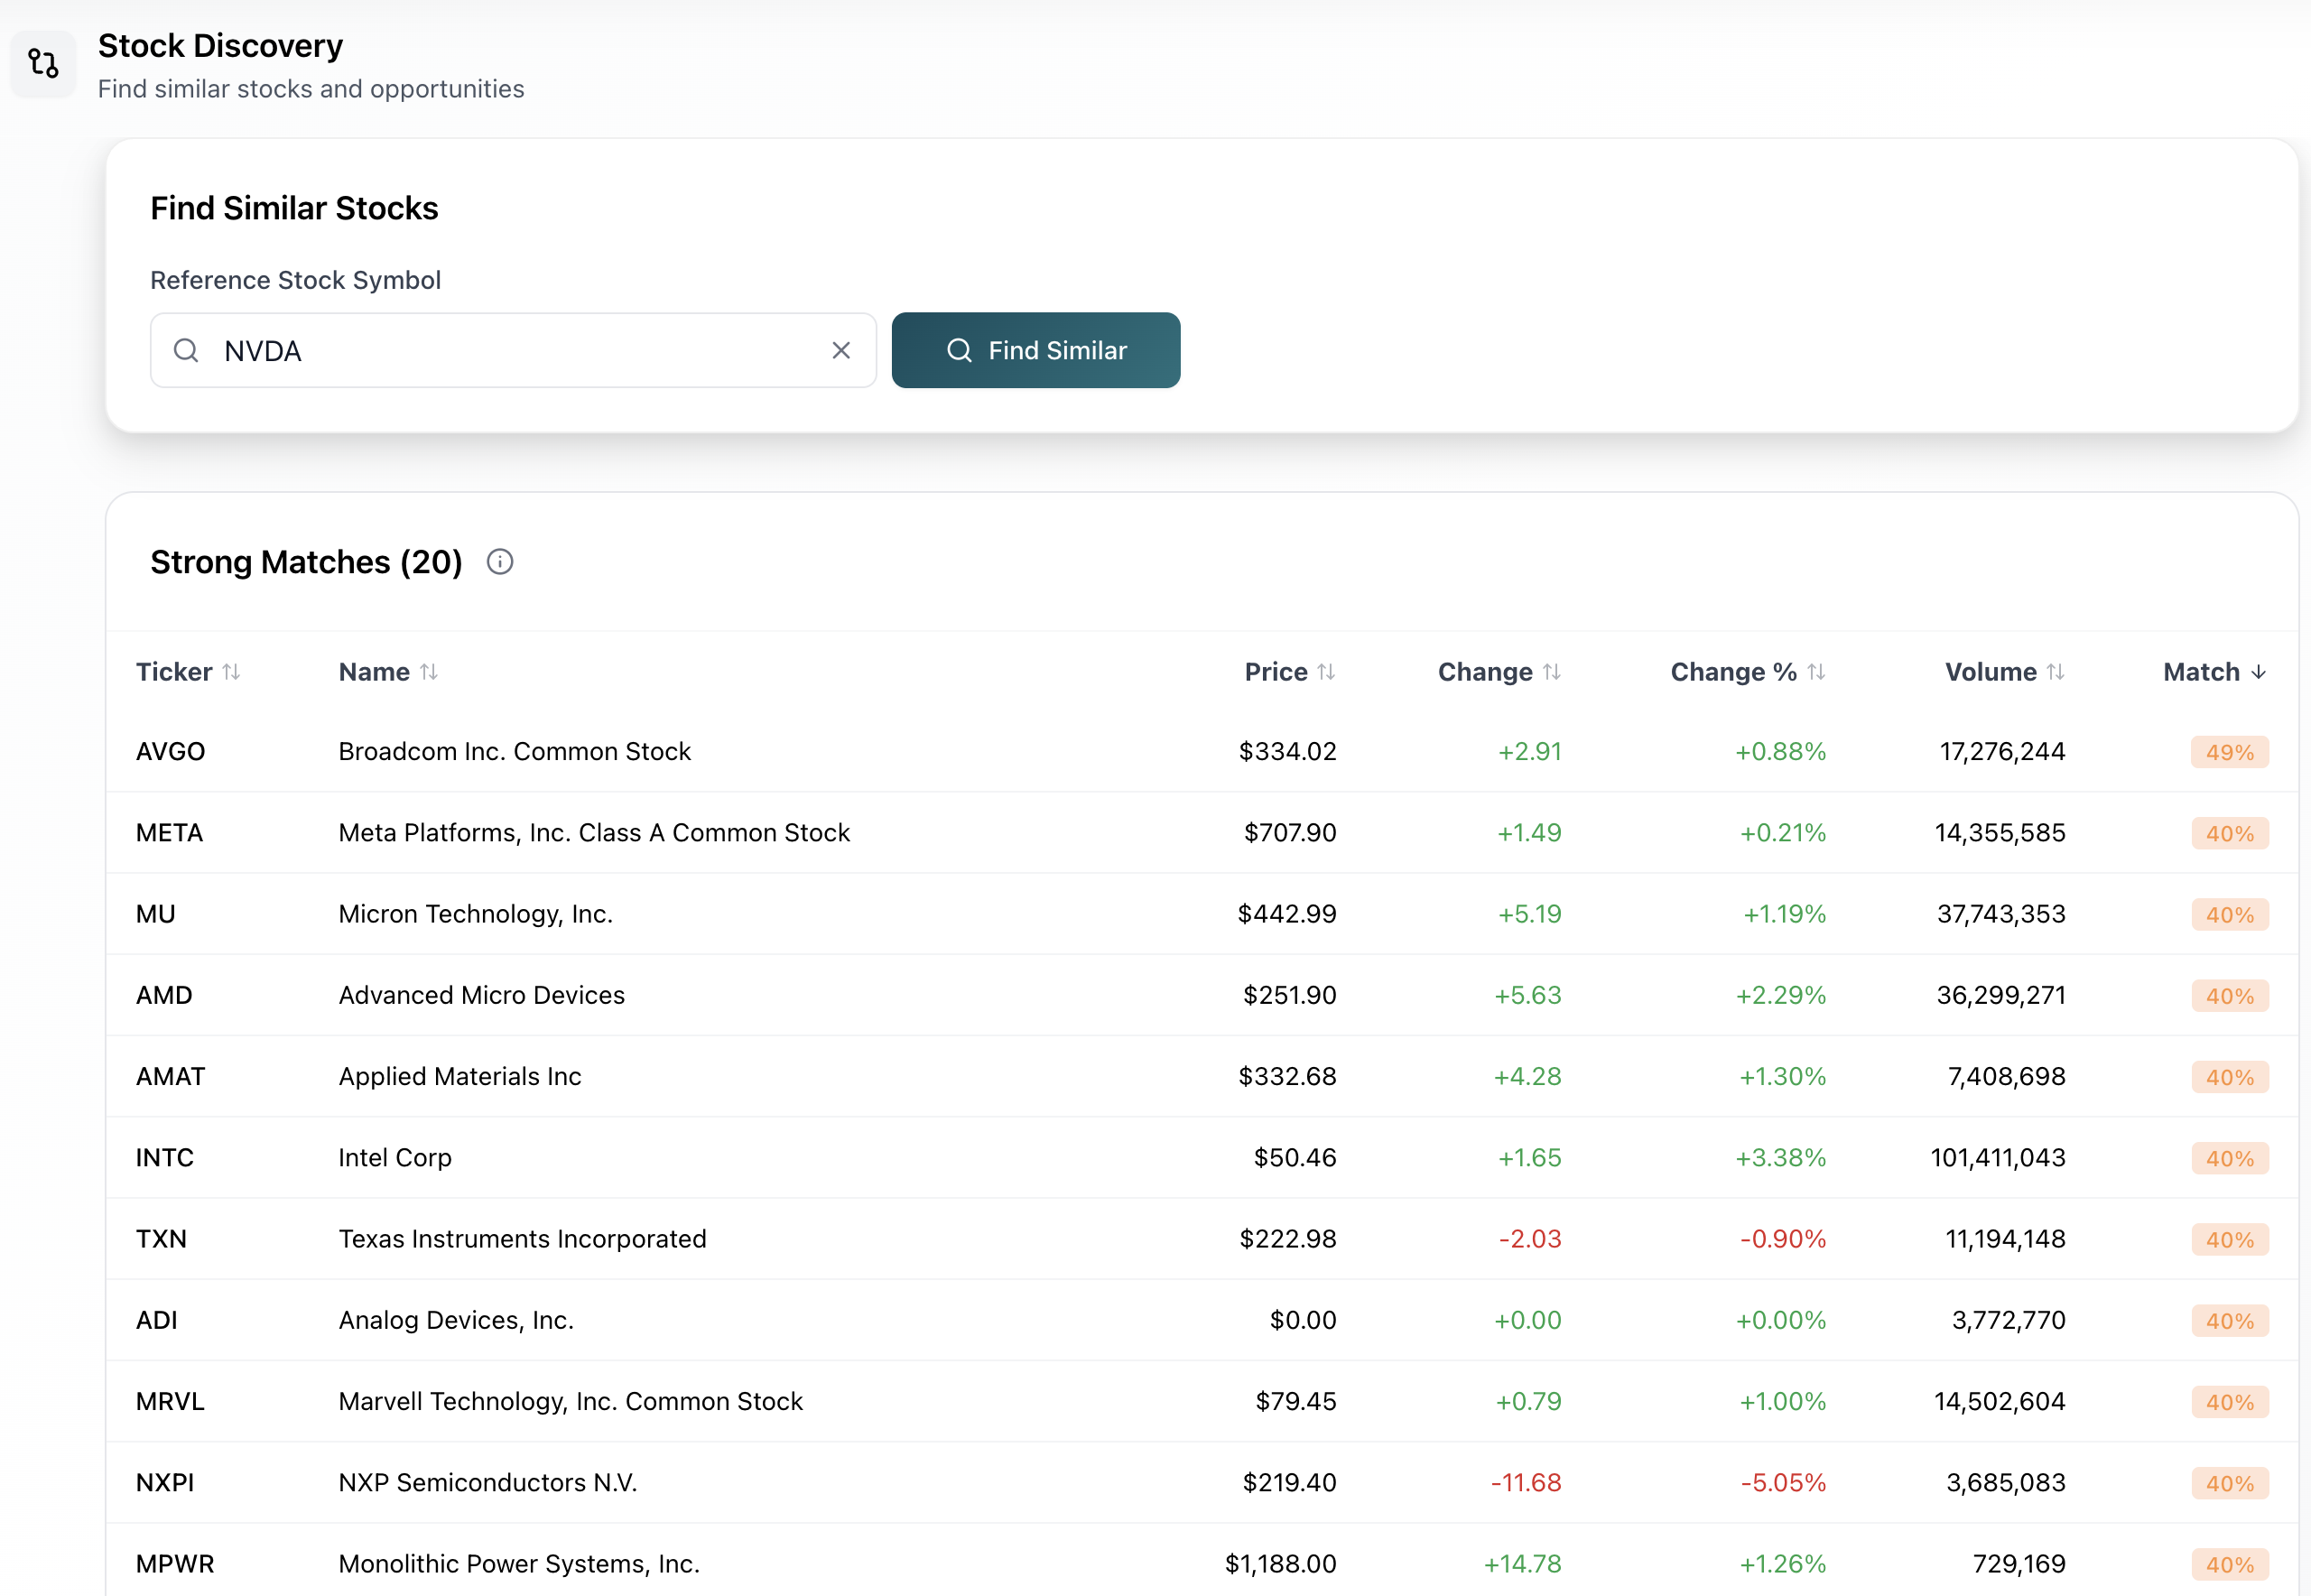The height and width of the screenshot is (1596, 2311).
Task: Sort table by Name column arrows
Action: [429, 672]
